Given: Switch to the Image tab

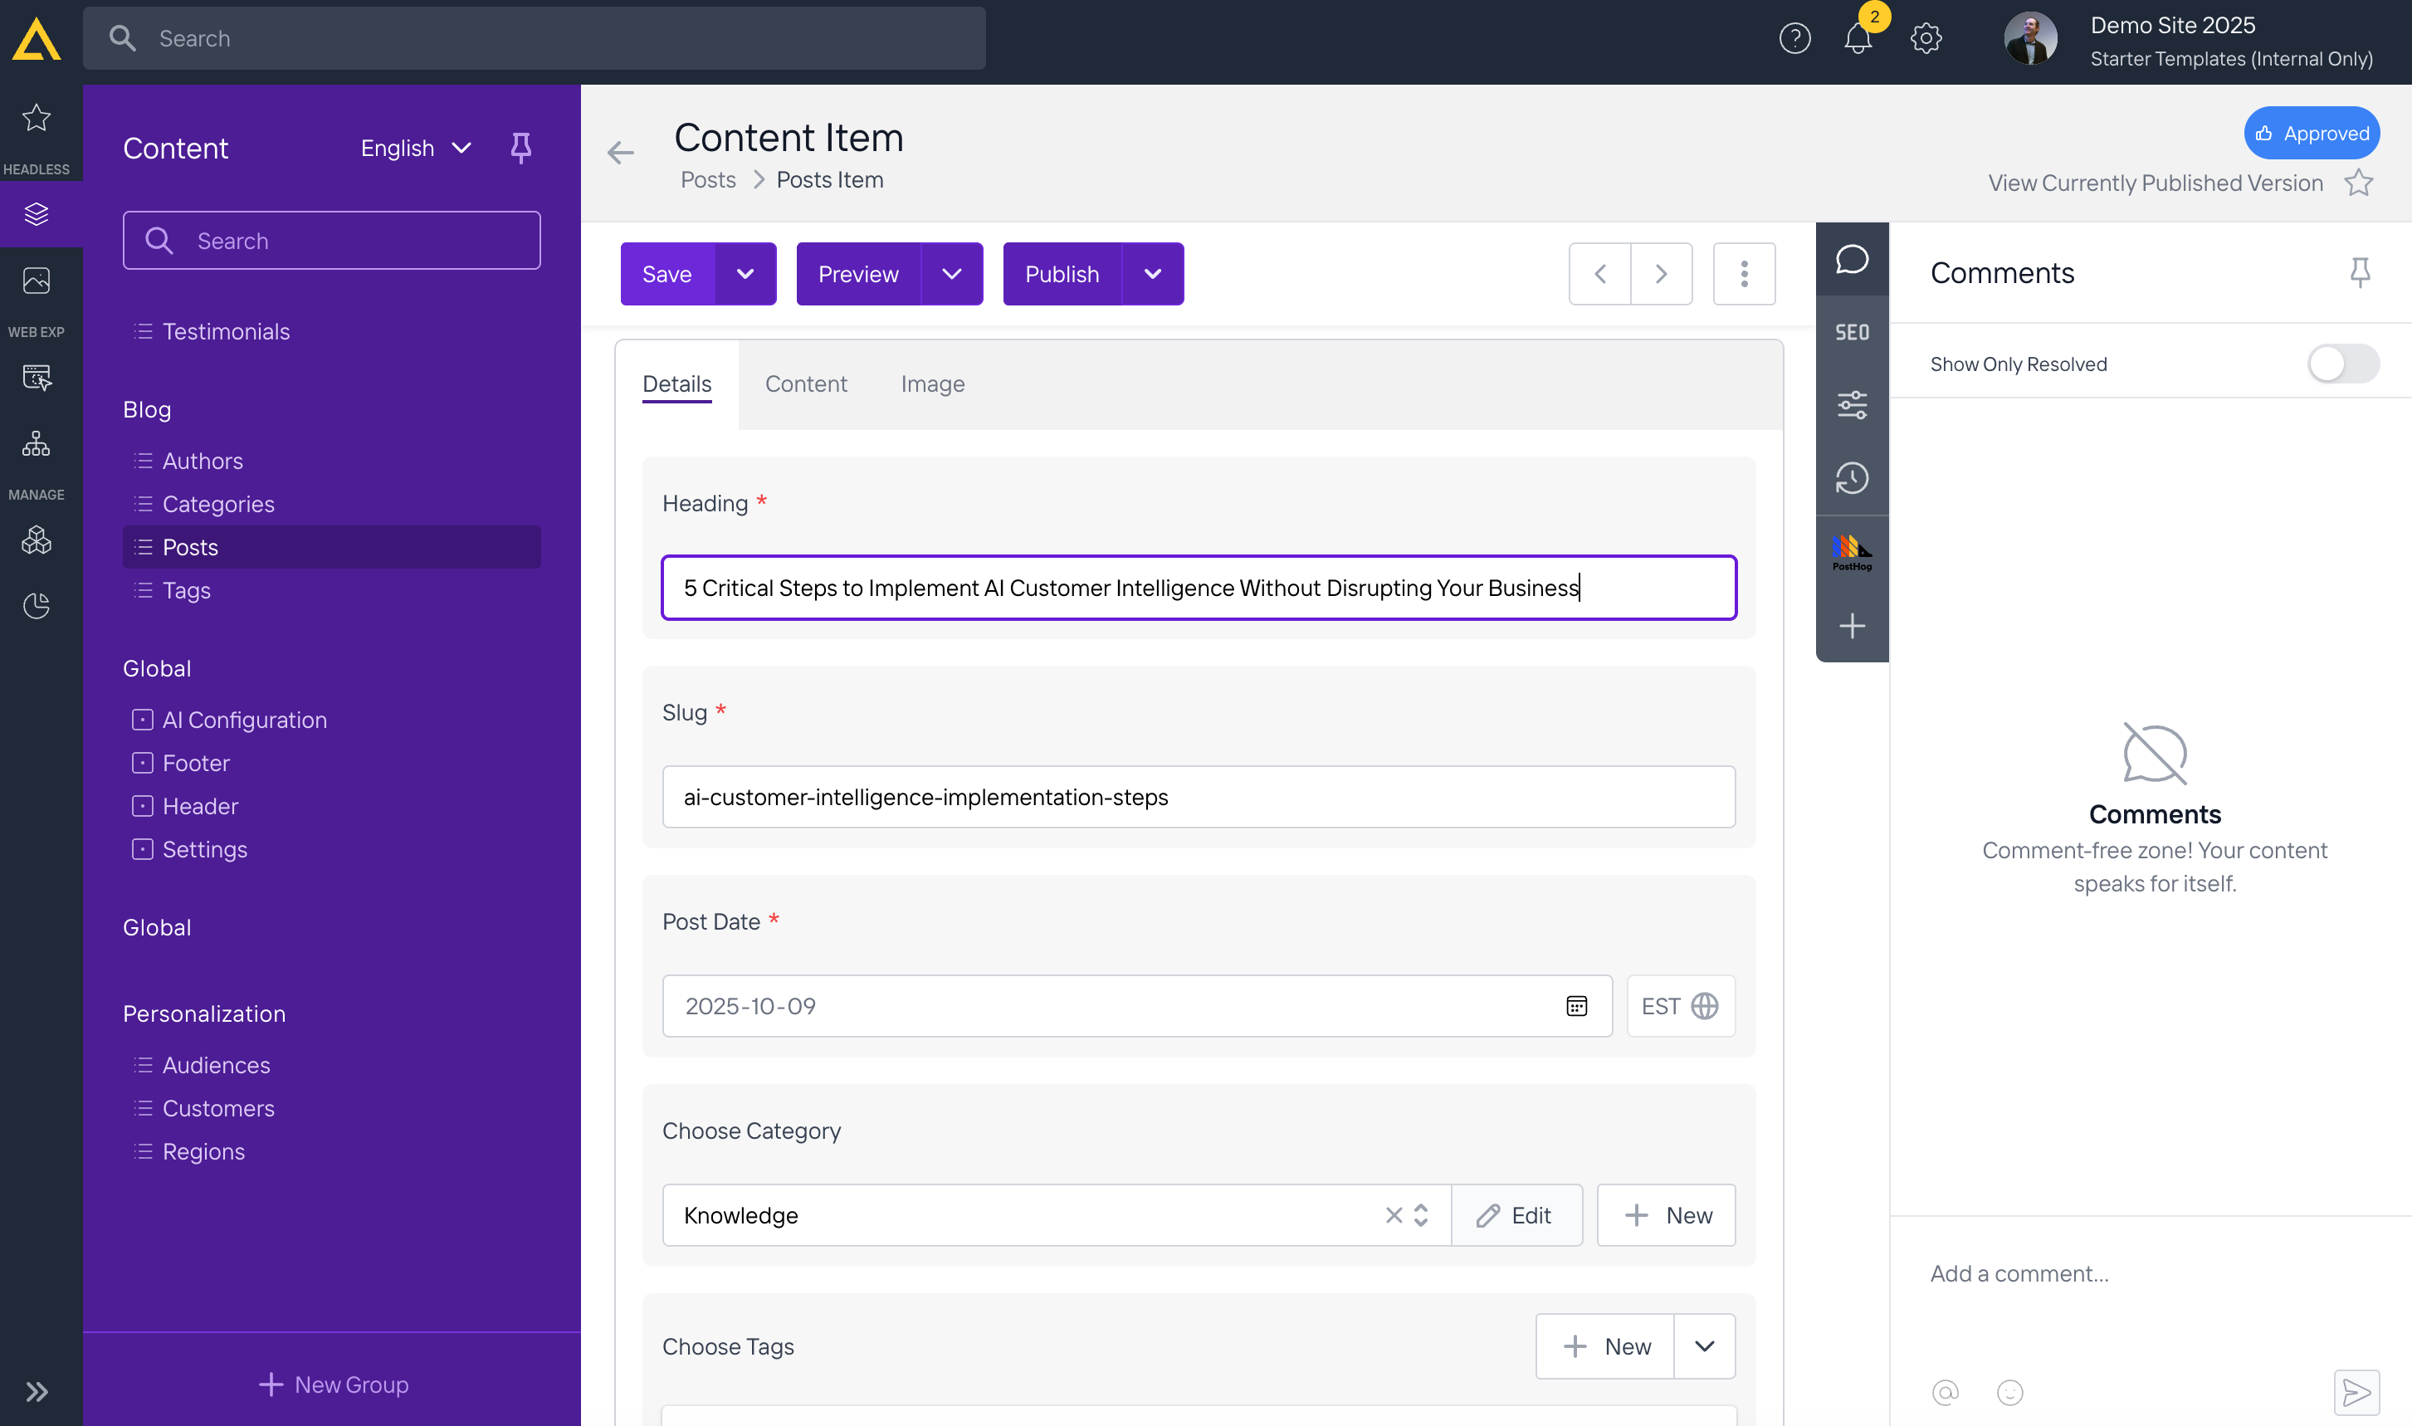Looking at the screenshot, I should tap(932, 383).
